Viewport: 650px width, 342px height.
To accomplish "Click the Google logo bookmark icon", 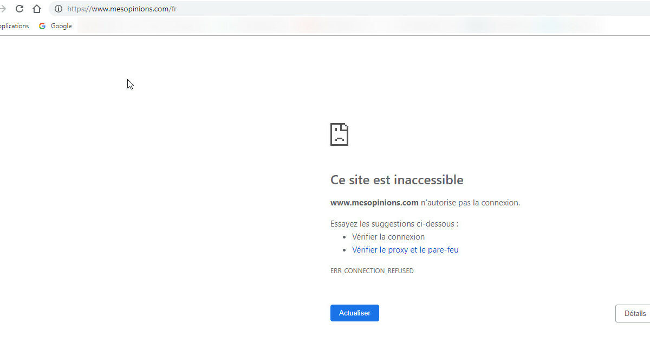I will [x=42, y=26].
